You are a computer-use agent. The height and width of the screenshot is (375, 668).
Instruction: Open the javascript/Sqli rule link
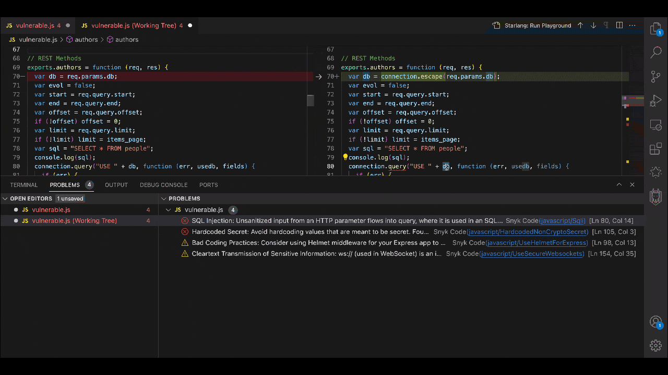pos(563,221)
